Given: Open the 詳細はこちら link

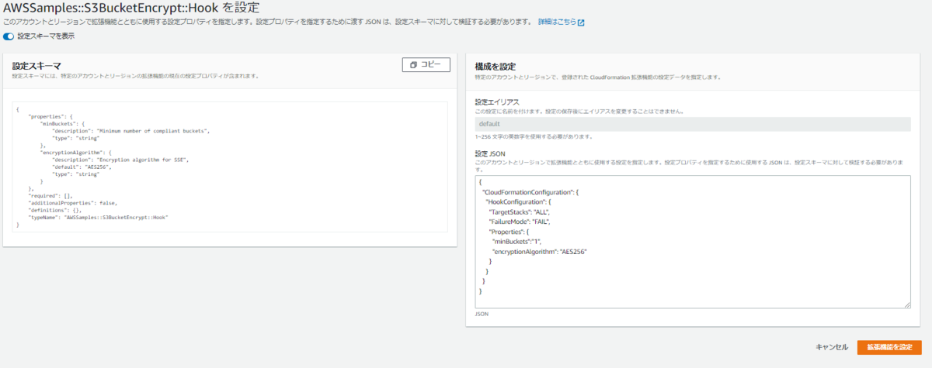Looking at the screenshot, I should 557,22.
